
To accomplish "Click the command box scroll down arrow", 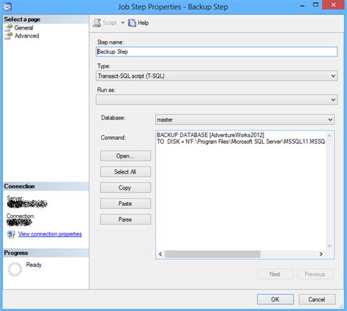I will (x=329, y=246).
